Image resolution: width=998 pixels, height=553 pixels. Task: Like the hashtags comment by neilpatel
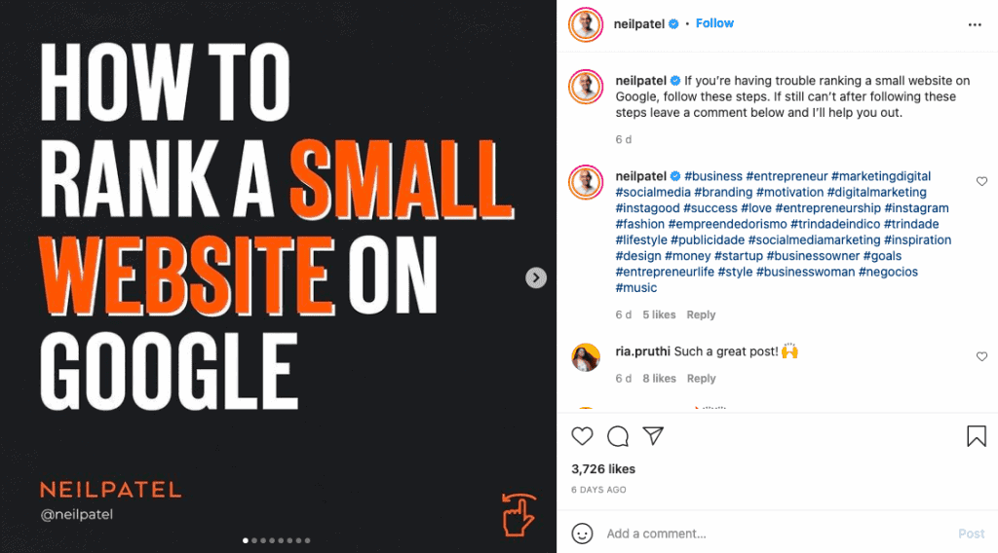(x=981, y=182)
